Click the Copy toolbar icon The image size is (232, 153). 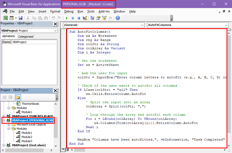[34, 18]
